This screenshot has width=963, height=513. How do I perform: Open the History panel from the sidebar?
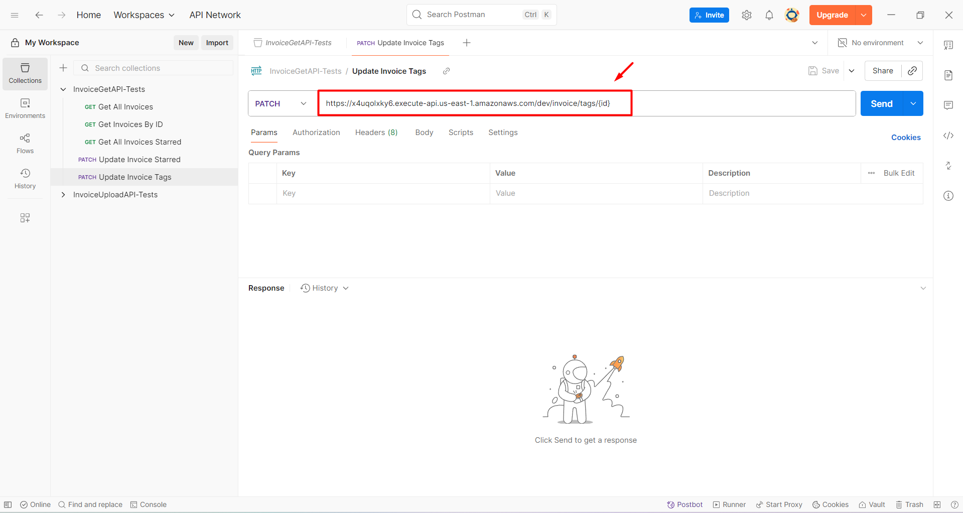pyautogui.click(x=25, y=178)
